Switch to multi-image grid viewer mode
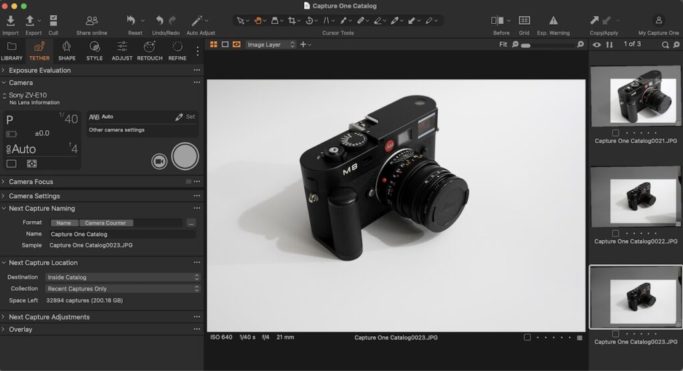Viewport: 683px width, 371px height. coord(214,45)
